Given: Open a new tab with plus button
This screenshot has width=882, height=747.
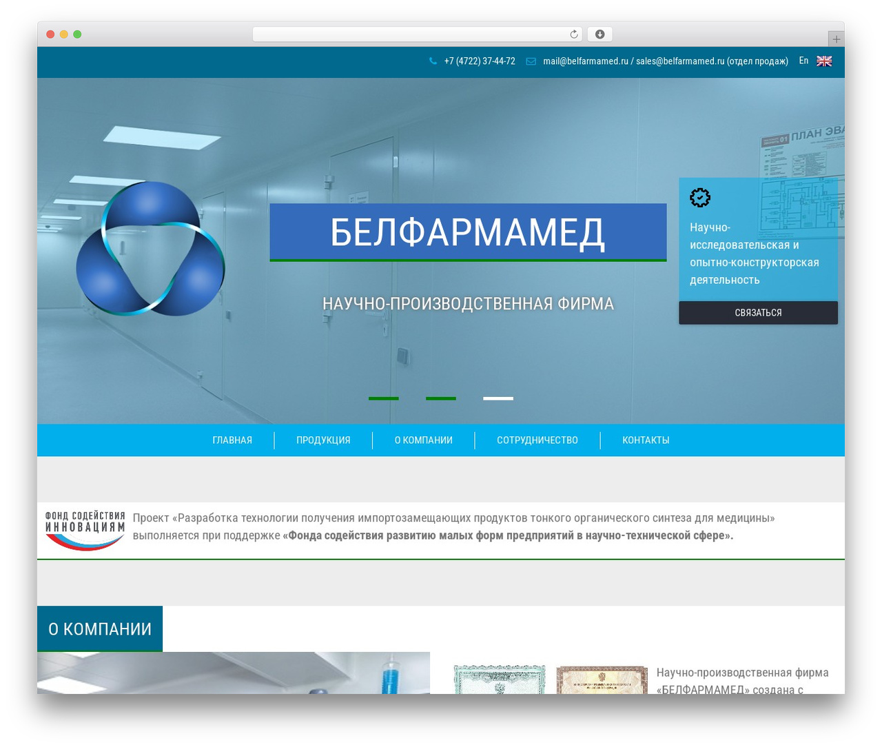Looking at the screenshot, I should pyautogui.click(x=837, y=39).
